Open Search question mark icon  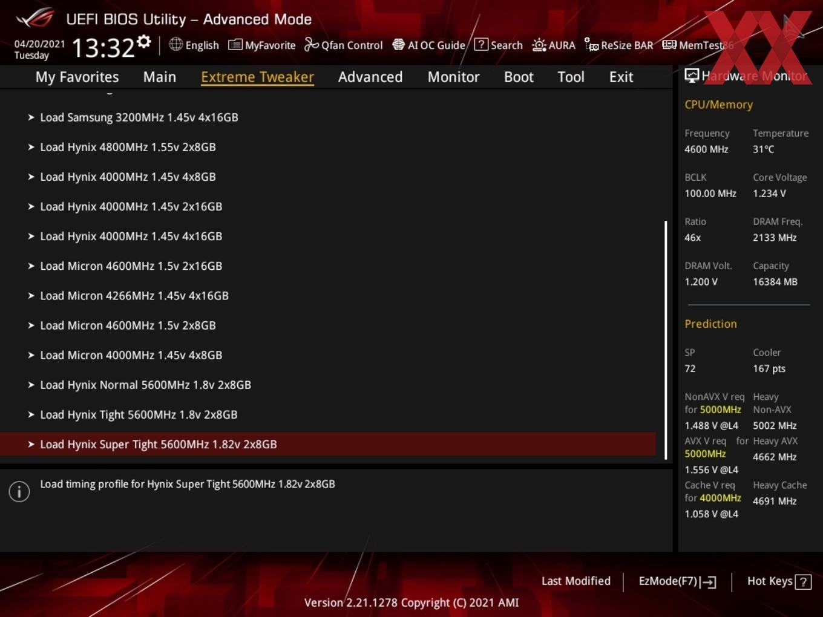click(x=481, y=44)
